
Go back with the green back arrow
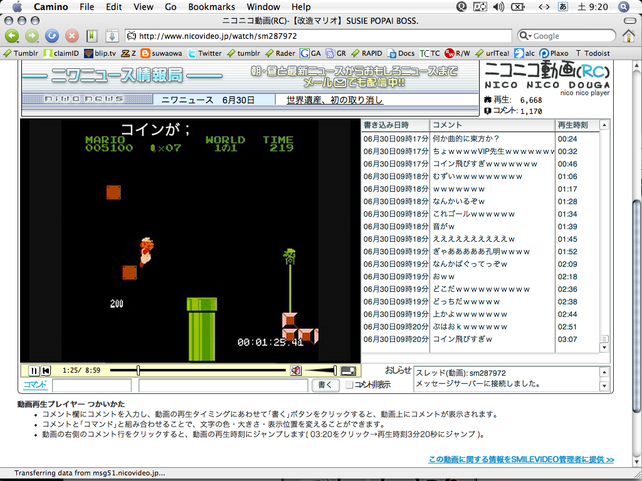12,36
